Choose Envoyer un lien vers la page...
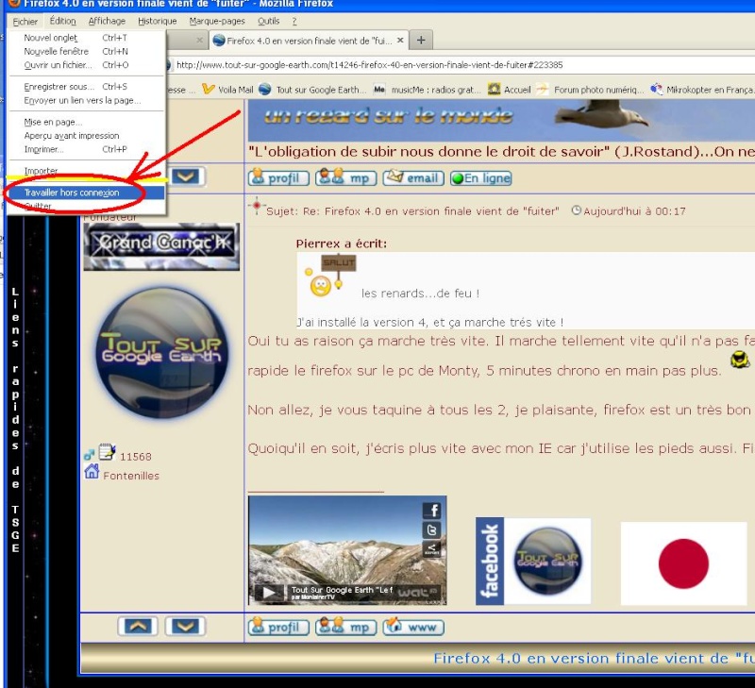 pos(87,100)
